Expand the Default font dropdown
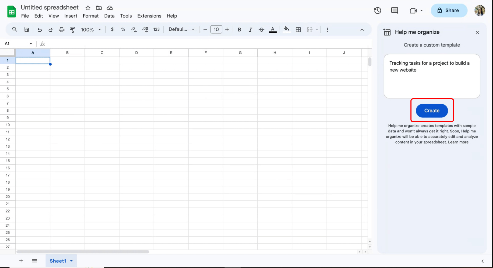This screenshot has width=493, height=268. [181, 29]
